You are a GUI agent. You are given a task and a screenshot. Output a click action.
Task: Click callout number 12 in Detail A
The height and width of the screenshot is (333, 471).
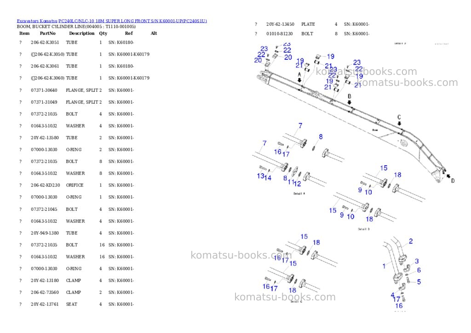tap(298, 184)
